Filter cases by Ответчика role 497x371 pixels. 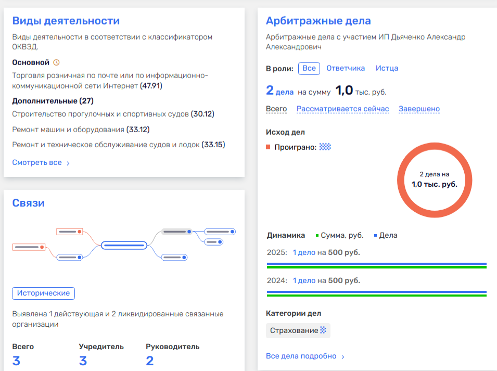(346, 68)
